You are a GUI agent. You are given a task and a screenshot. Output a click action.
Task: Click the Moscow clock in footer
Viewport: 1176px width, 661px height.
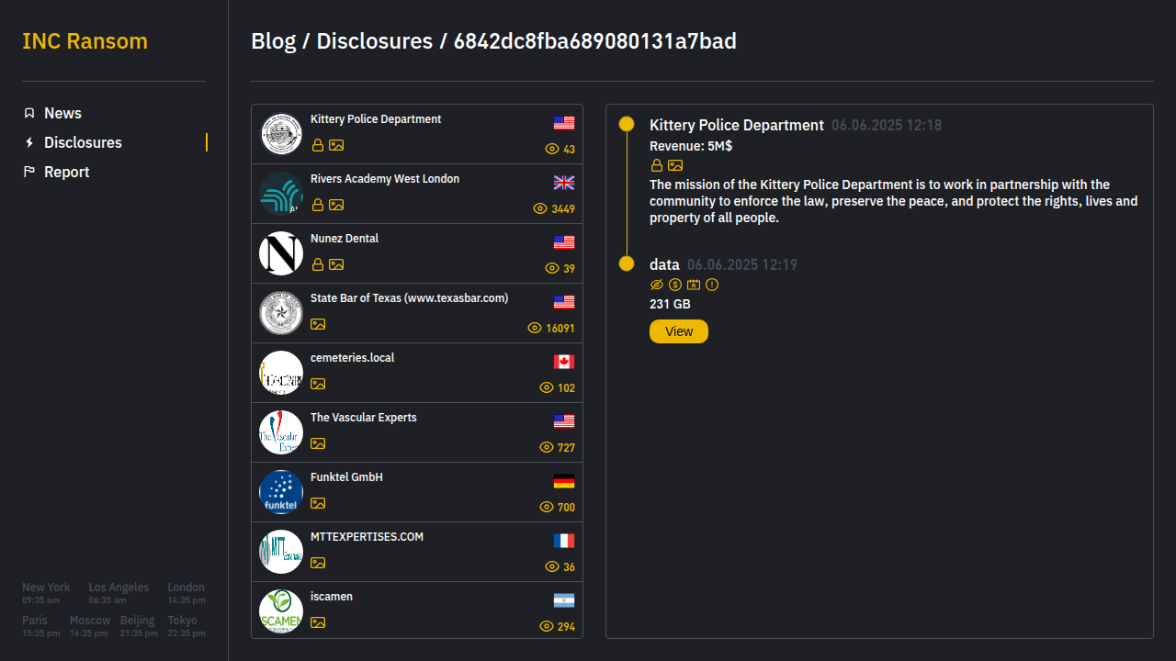pyautogui.click(x=90, y=626)
